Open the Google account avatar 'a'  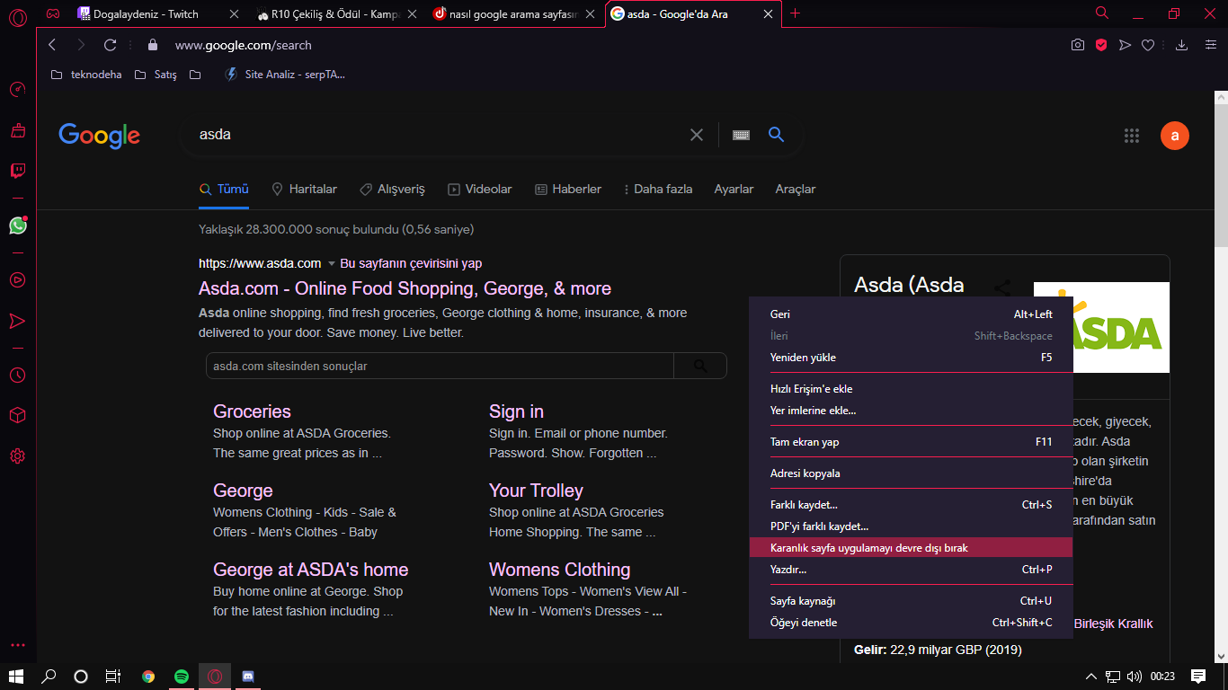point(1175,136)
